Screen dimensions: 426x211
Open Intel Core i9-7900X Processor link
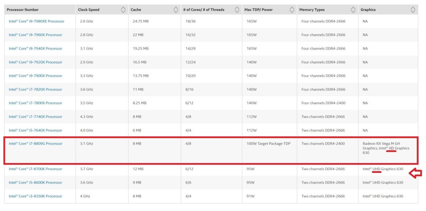click(x=35, y=76)
